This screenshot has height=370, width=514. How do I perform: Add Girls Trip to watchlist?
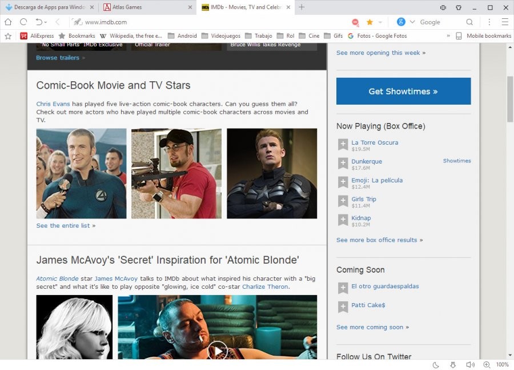tap(343, 201)
